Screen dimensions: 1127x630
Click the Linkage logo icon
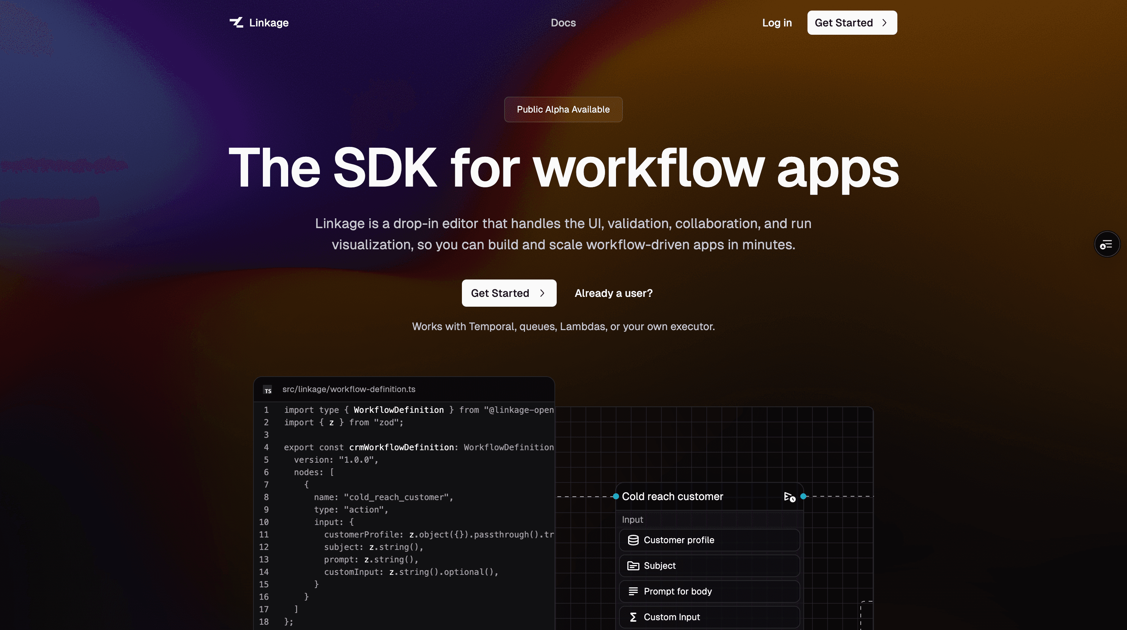tap(236, 22)
